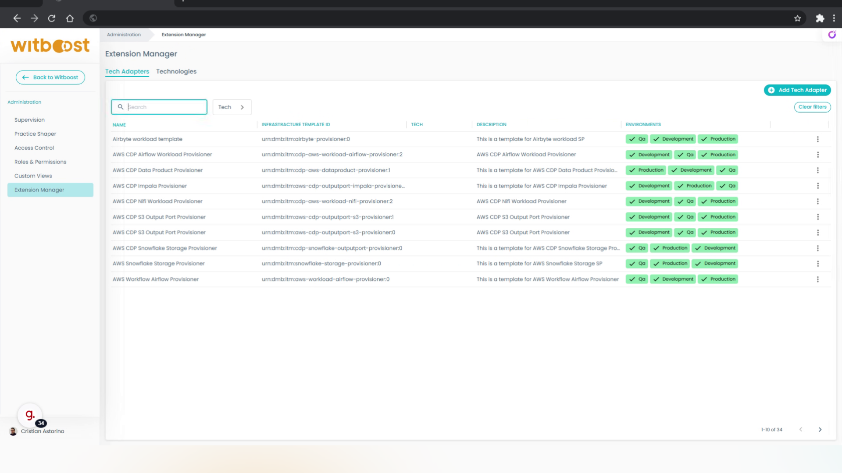Click Airbyte workload template name
The image size is (842, 473).
pos(147,139)
